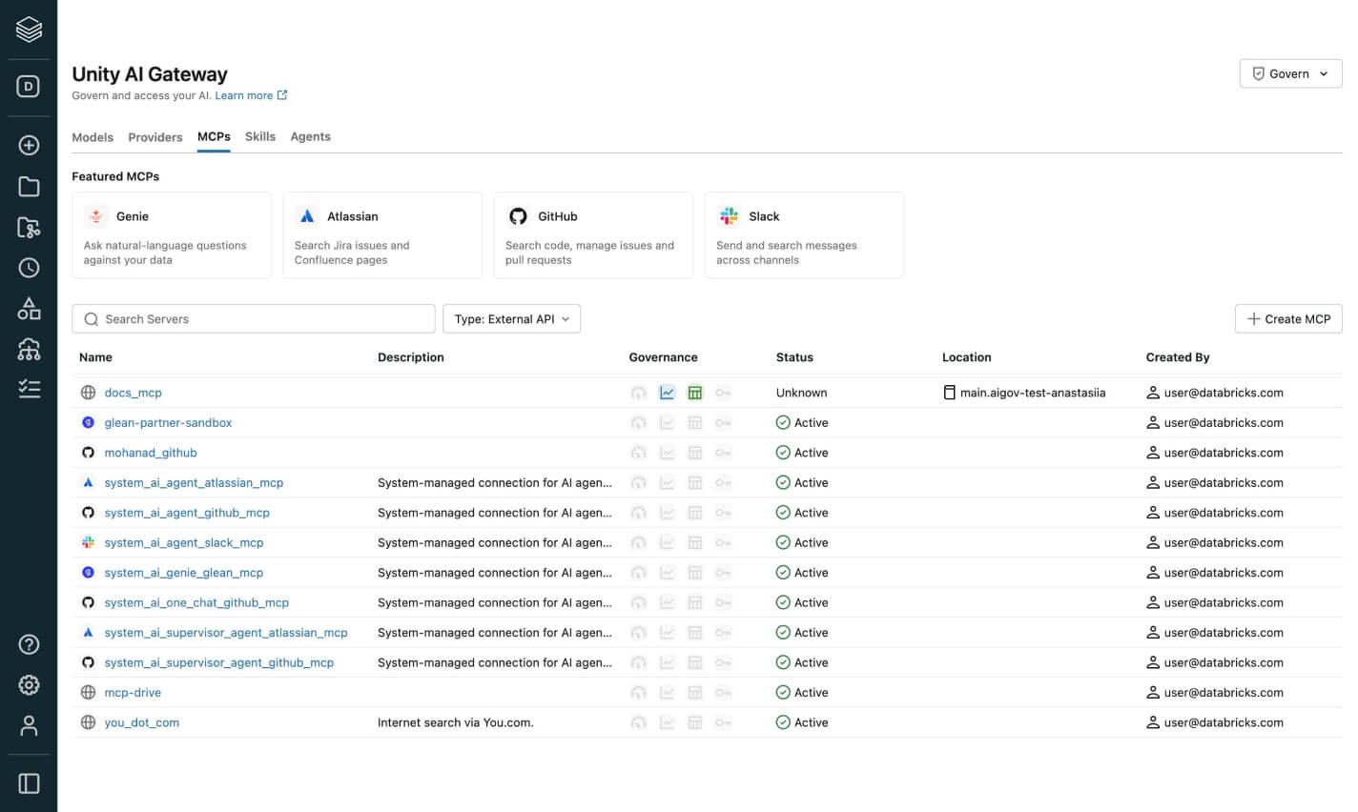Open system_ai_one_chat_github_mcp link
The image size is (1358, 812).
point(196,603)
